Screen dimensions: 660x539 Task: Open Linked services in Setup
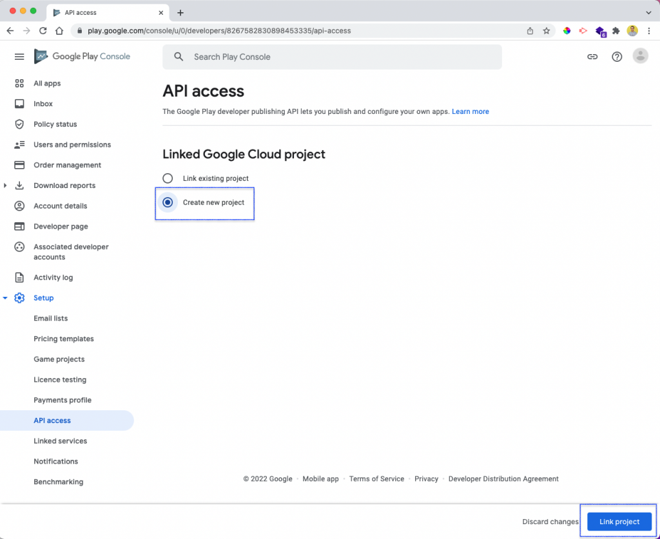(60, 441)
